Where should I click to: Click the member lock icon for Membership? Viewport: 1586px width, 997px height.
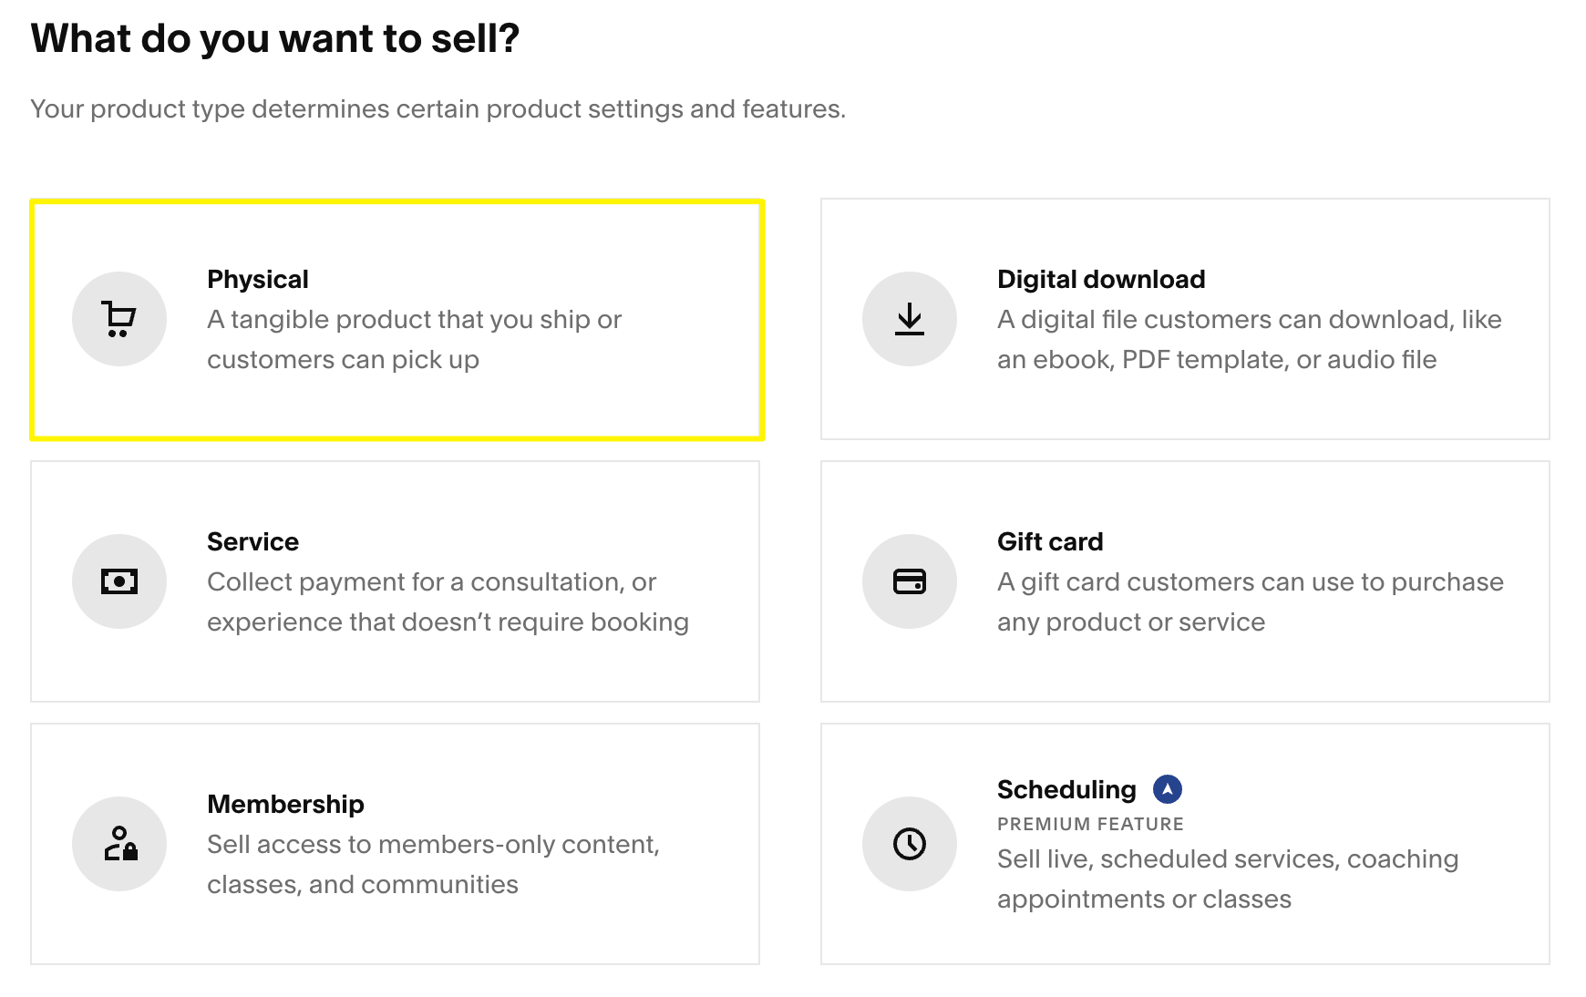click(x=119, y=844)
